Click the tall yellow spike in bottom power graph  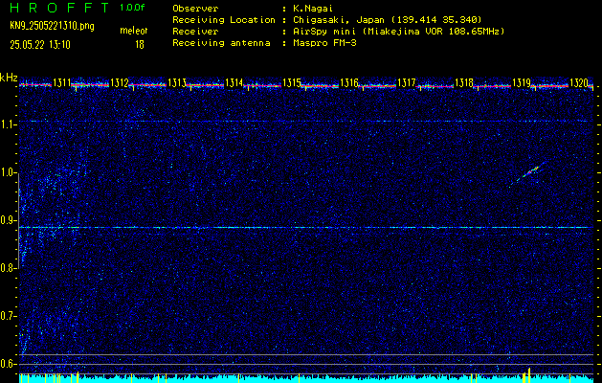click(x=529, y=375)
